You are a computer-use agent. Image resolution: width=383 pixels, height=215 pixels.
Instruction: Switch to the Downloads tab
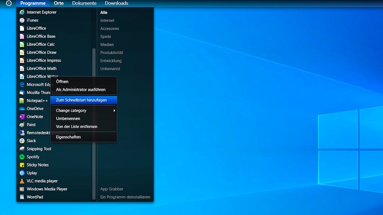coord(117,3)
